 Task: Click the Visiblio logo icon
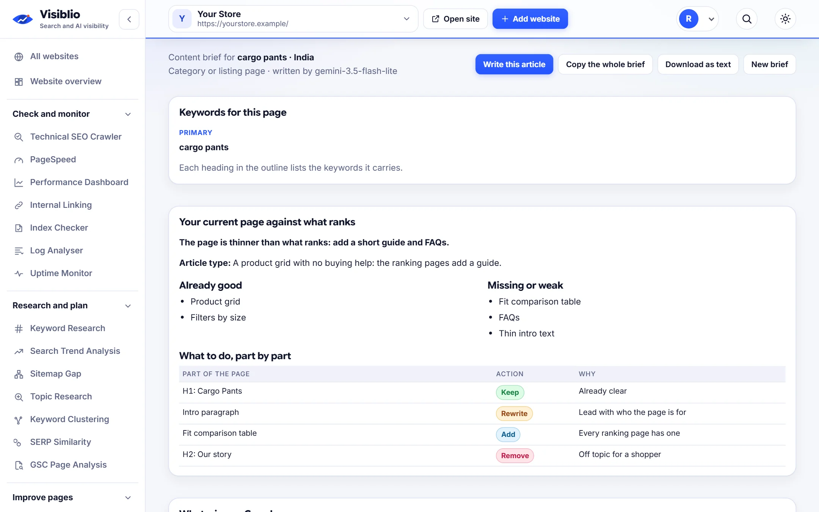coord(22,19)
